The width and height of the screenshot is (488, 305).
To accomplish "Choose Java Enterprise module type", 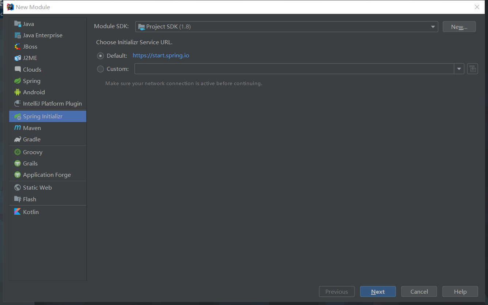I will (48, 35).
